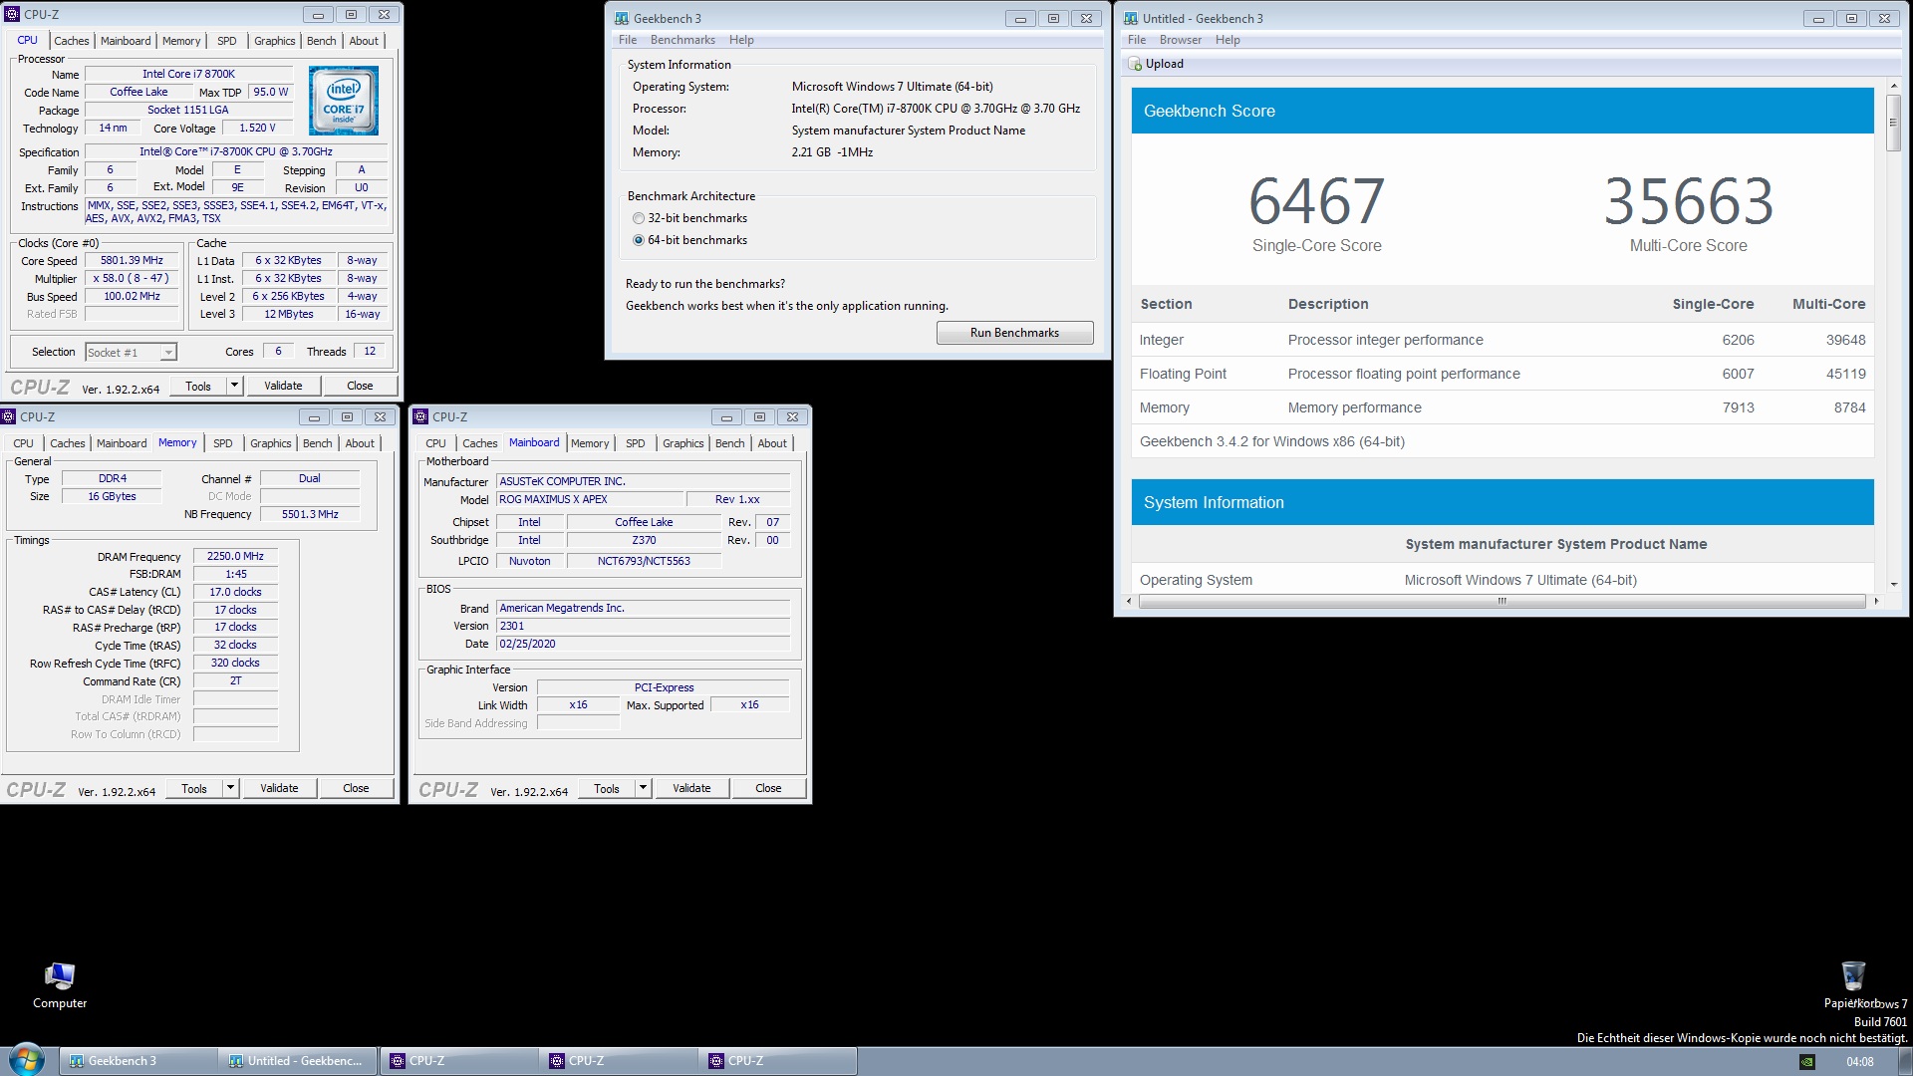
Task: Select 64-bit benchmarks option
Action: 639,240
